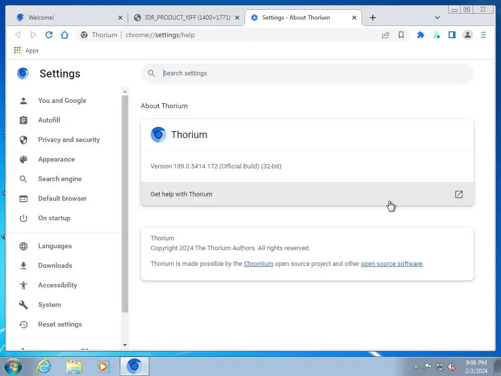Viewport: 501px width, 376px height.
Task: Share this page using the share icon
Action: 386,35
